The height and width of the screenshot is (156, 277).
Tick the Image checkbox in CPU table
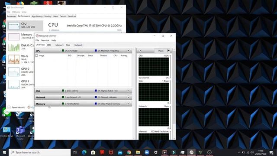36,55
